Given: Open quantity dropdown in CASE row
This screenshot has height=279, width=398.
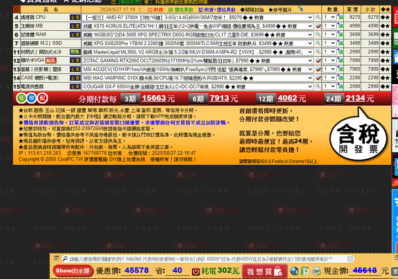Looking at the screenshot, I should point(329,78).
